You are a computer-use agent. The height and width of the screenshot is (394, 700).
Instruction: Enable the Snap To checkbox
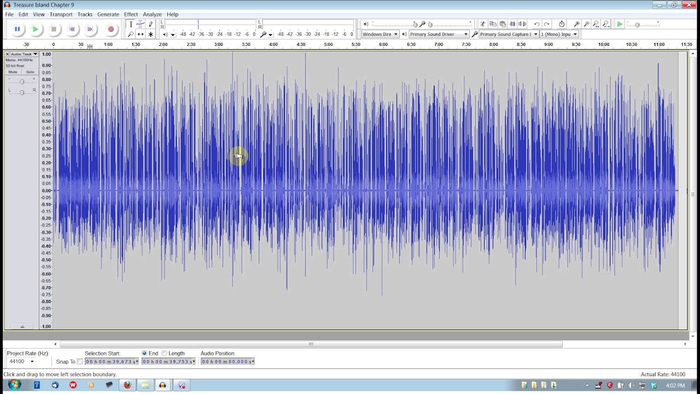[x=80, y=362]
